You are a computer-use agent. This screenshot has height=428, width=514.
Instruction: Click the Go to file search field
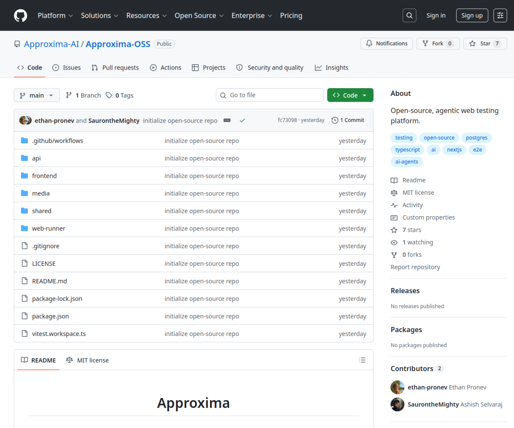[270, 95]
